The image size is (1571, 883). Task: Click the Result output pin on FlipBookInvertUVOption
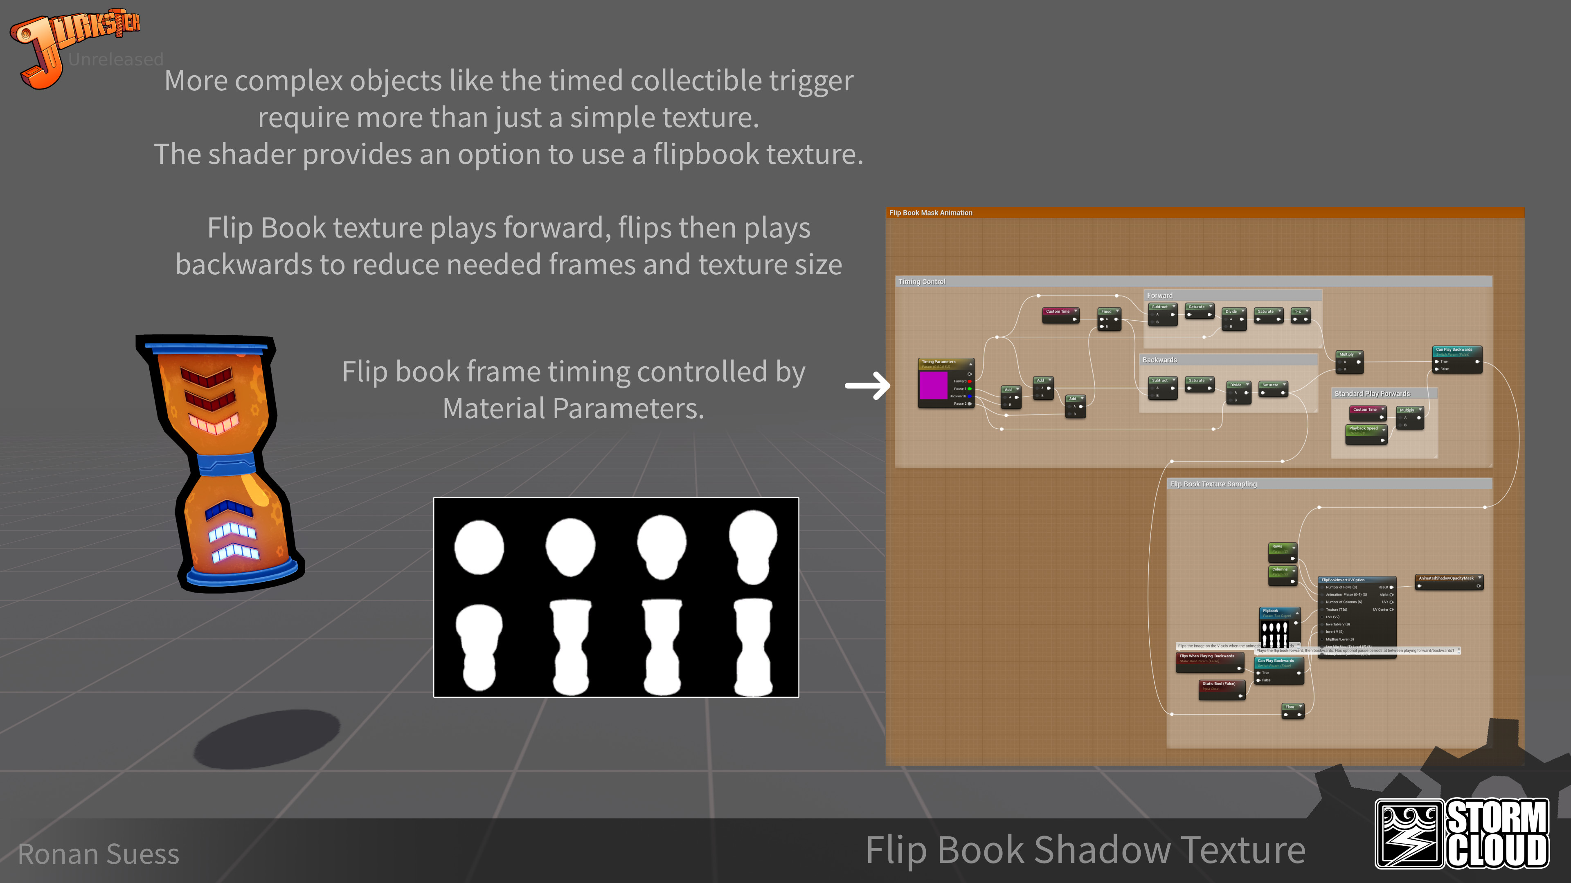point(1392,587)
